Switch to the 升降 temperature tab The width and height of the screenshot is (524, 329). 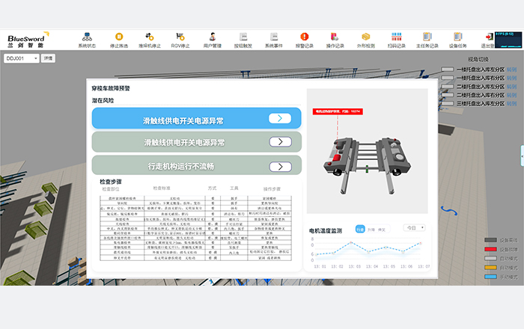click(371, 229)
